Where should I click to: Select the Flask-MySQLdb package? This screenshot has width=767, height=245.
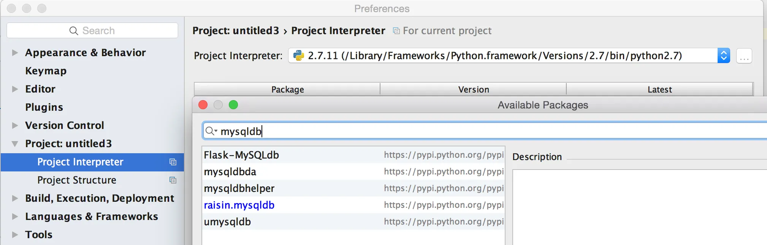pyautogui.click(x=241, y=155)
